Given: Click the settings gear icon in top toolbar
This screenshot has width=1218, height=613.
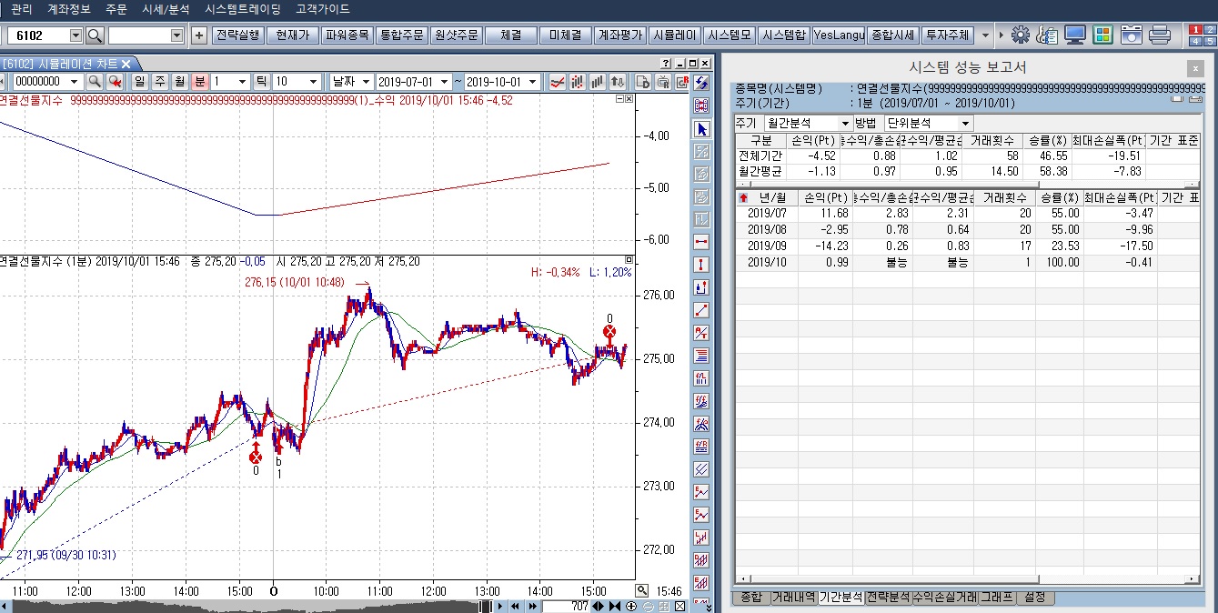Looking at the screenshot, I should 1021,35.
